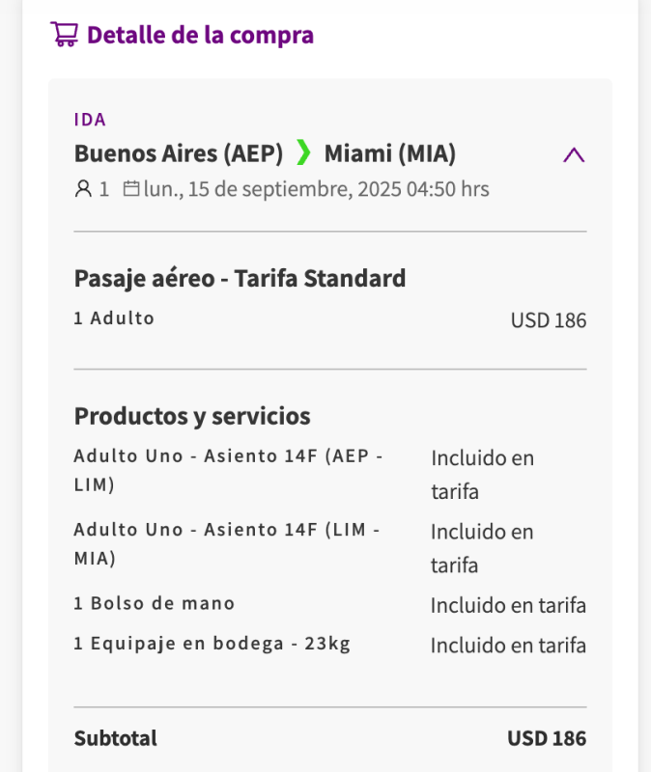This screenshot has height=772, width=651.
Task: Click the green arrow between cities
Action: coord(304,152)
